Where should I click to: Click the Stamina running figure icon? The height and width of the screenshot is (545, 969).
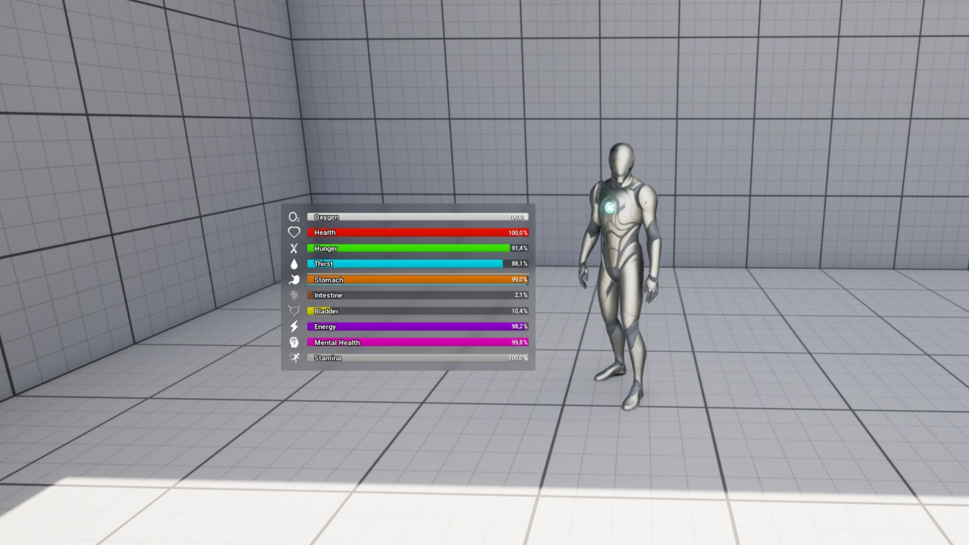click(x=294, y=358)
